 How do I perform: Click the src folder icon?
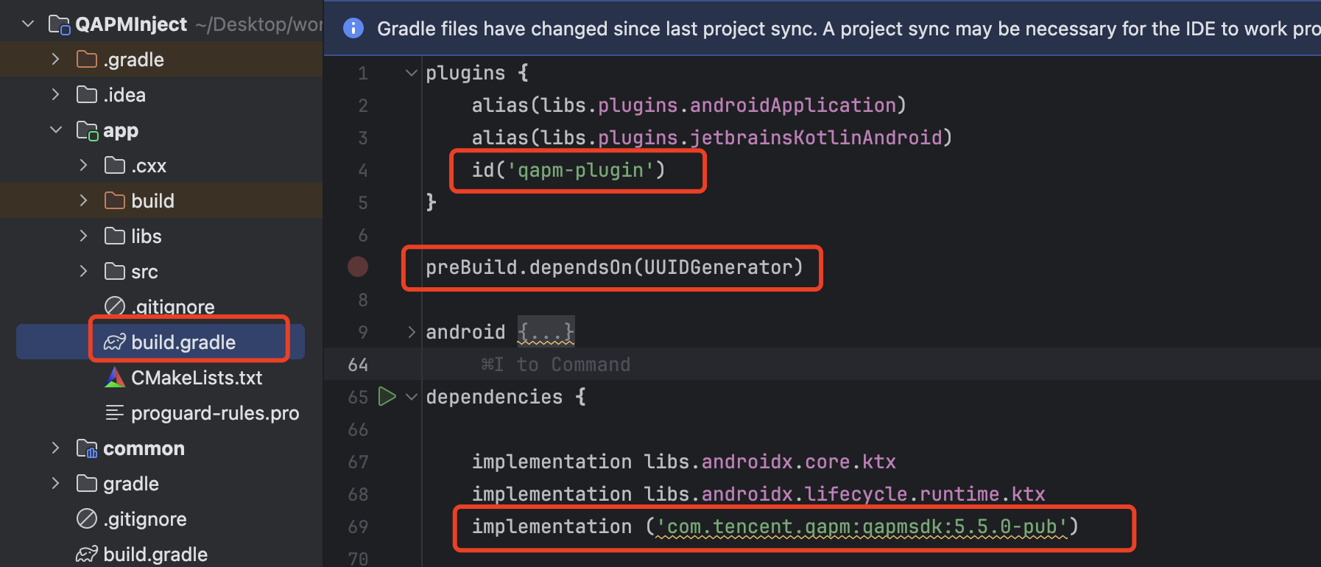[115, 271]
